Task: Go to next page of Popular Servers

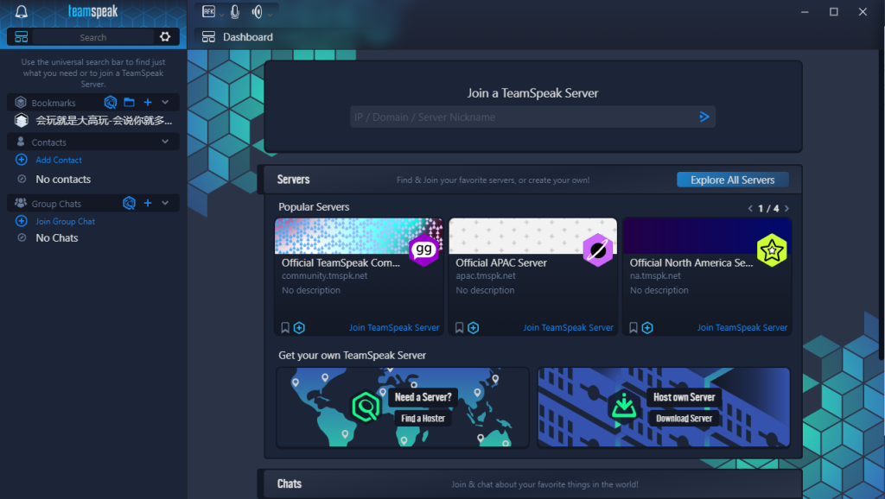Action: (x=786, y=208)
